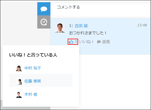Image resolution: width=151 pixels, height=110 pixels.
Task: Select 佐藤 美咲 in the likes list
Action: pyautogui.click(x=41, y=80)
